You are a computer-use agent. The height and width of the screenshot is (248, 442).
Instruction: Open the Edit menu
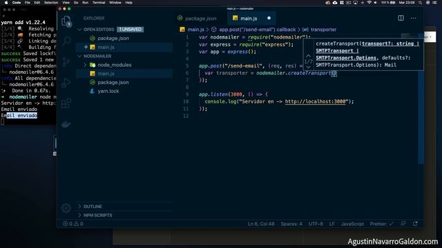pyautogui.click(x=37, y=3)
